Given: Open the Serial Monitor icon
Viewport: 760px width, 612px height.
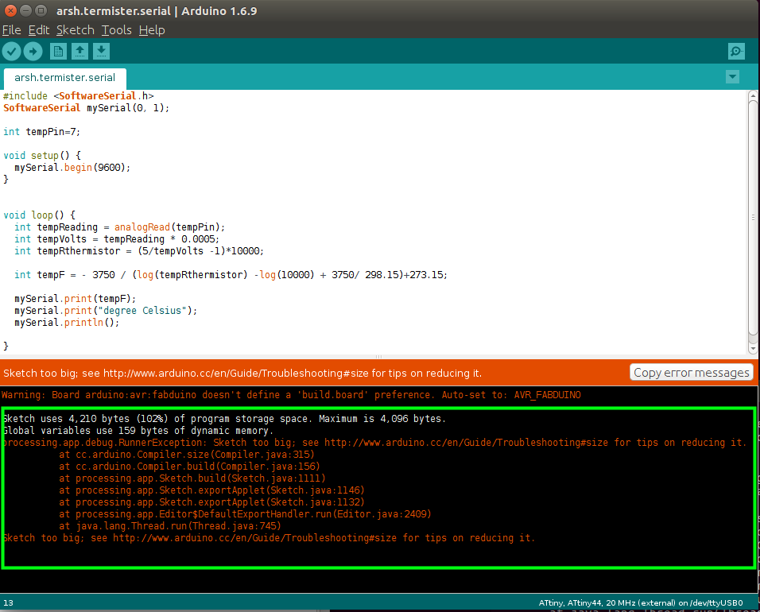Looking at the screenshot, I should (x=736, y=52).
